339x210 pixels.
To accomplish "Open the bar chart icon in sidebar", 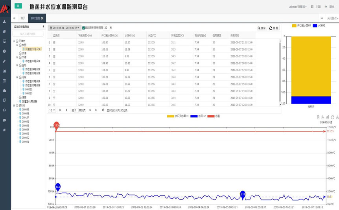I will [x=4, y=71].
